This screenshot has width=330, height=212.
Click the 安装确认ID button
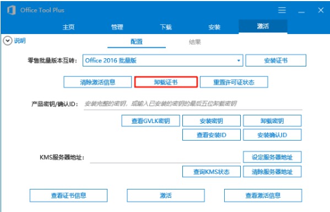(272, 135)
